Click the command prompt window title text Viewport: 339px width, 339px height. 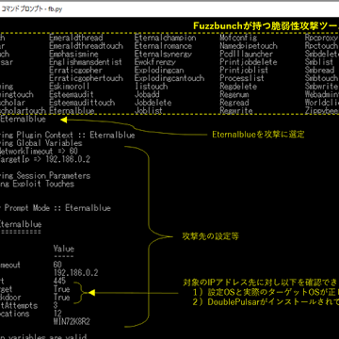[32, 9]
